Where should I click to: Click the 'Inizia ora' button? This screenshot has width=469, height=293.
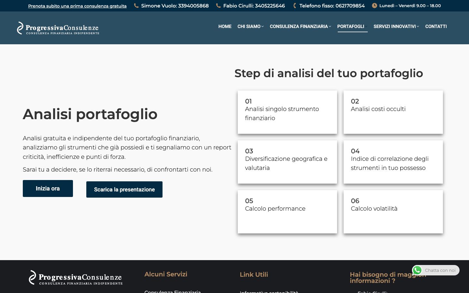tap(48, 188)
